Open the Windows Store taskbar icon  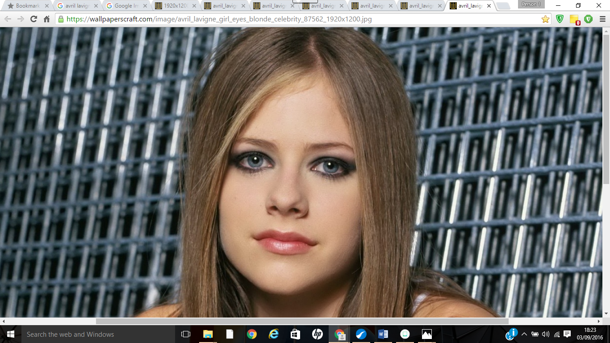pyautogui.click(x=295, y=334)
